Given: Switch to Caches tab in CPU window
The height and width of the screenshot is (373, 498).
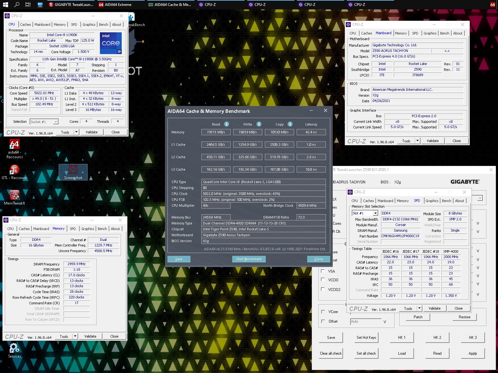Looking at the screenshot, I should pos(26,25).
